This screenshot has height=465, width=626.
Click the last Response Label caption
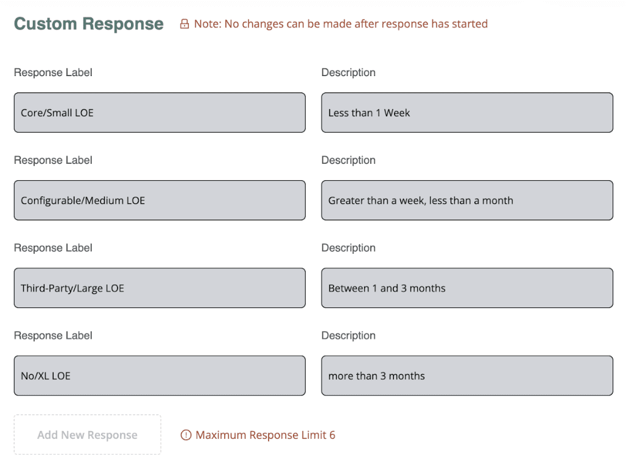[53, 335]
